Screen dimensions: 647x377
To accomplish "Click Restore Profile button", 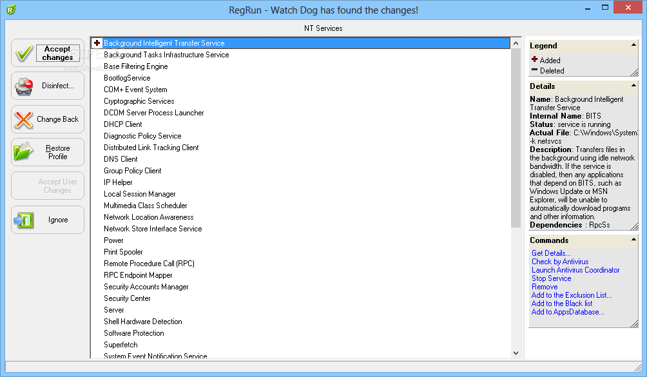I will click(x=48, y=152).
